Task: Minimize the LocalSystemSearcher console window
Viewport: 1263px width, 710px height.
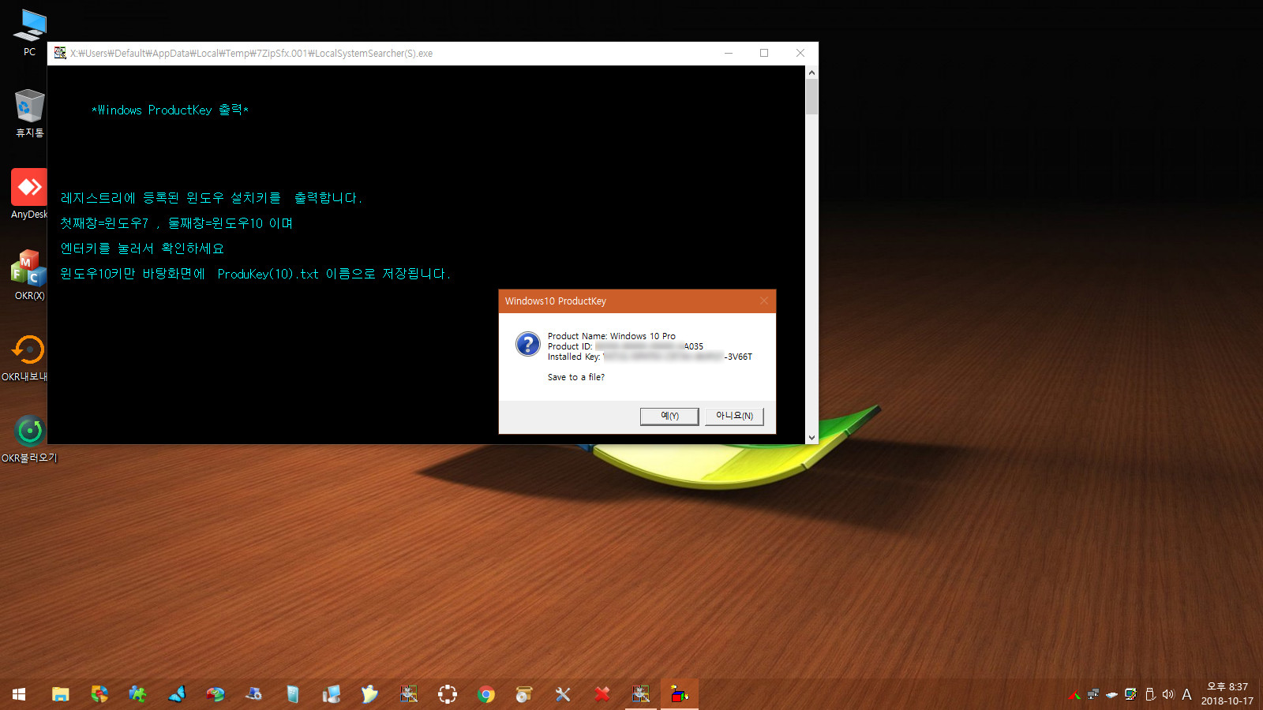Action: tap(729, 53)
